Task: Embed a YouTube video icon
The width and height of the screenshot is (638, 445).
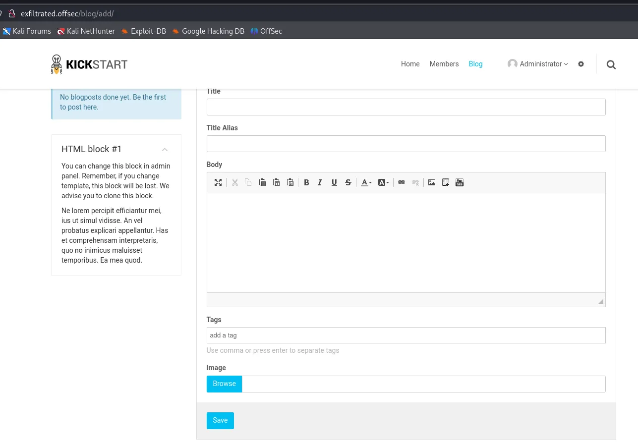Action: pos(460,182)
